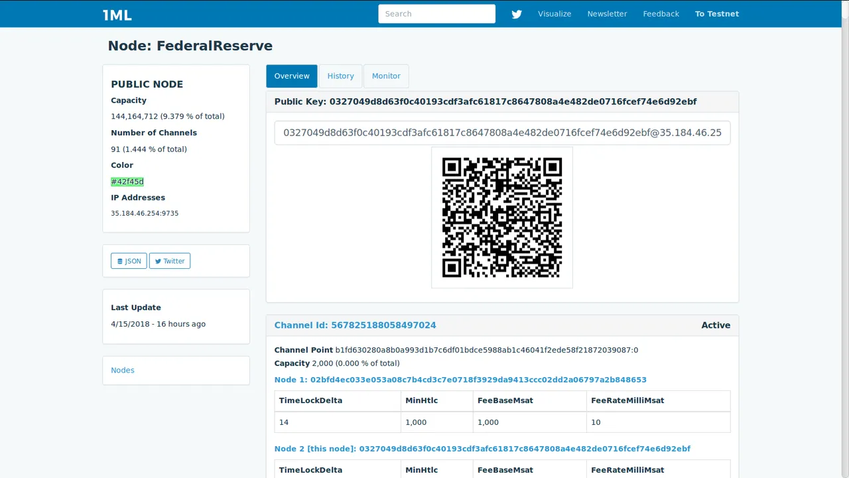Click the Node 1 FeeBaseMsat value 1,000
The height and width of the screenshot is (478, 849).
(488, 422)
